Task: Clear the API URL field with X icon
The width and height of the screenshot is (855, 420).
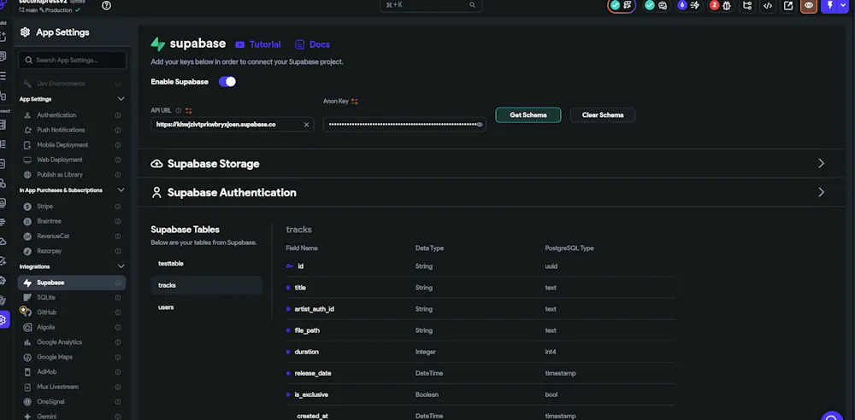Action: coord(306,125)
